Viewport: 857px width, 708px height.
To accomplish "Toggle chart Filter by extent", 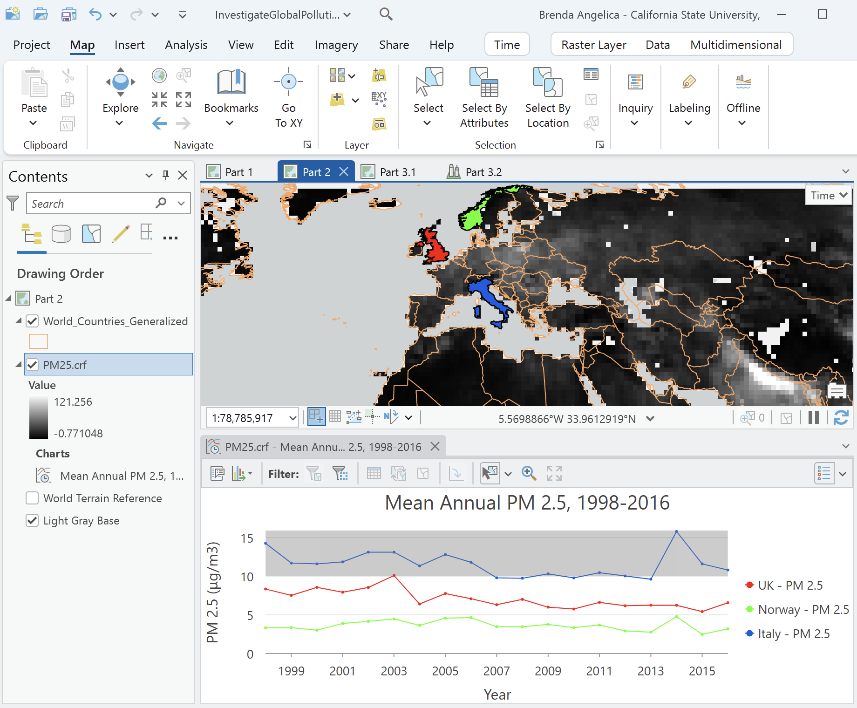I will tap(340, 473).
